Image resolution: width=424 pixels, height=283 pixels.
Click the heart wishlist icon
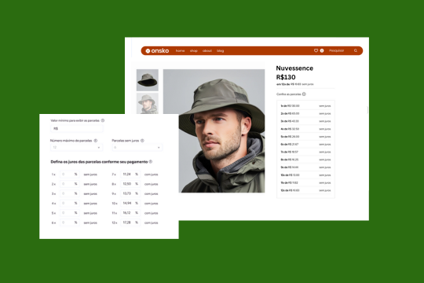pos(316,50)
